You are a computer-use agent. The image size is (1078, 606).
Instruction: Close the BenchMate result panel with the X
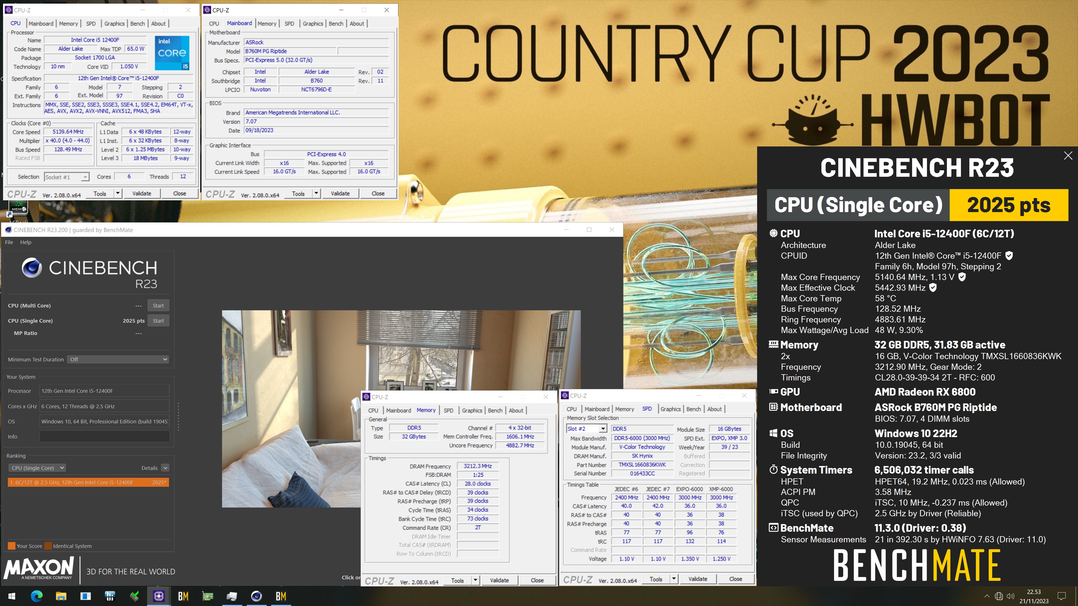pos(1068,156)
